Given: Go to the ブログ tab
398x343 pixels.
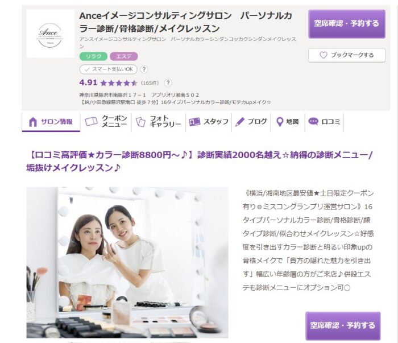Looking at the screenshot, I should coord(251,122).
